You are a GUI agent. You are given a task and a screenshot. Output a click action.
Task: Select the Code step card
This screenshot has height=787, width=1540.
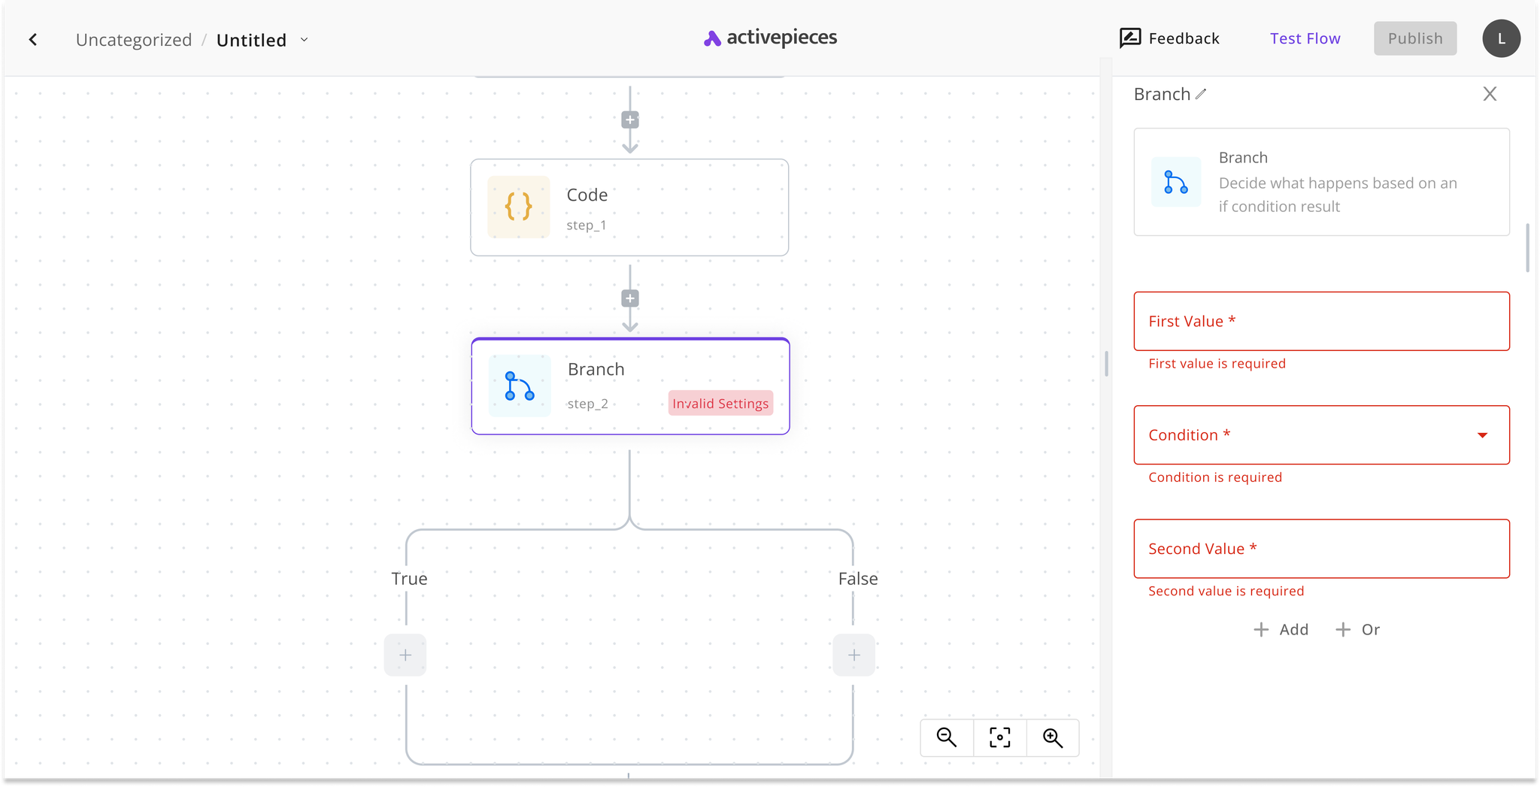click(629, 207)
